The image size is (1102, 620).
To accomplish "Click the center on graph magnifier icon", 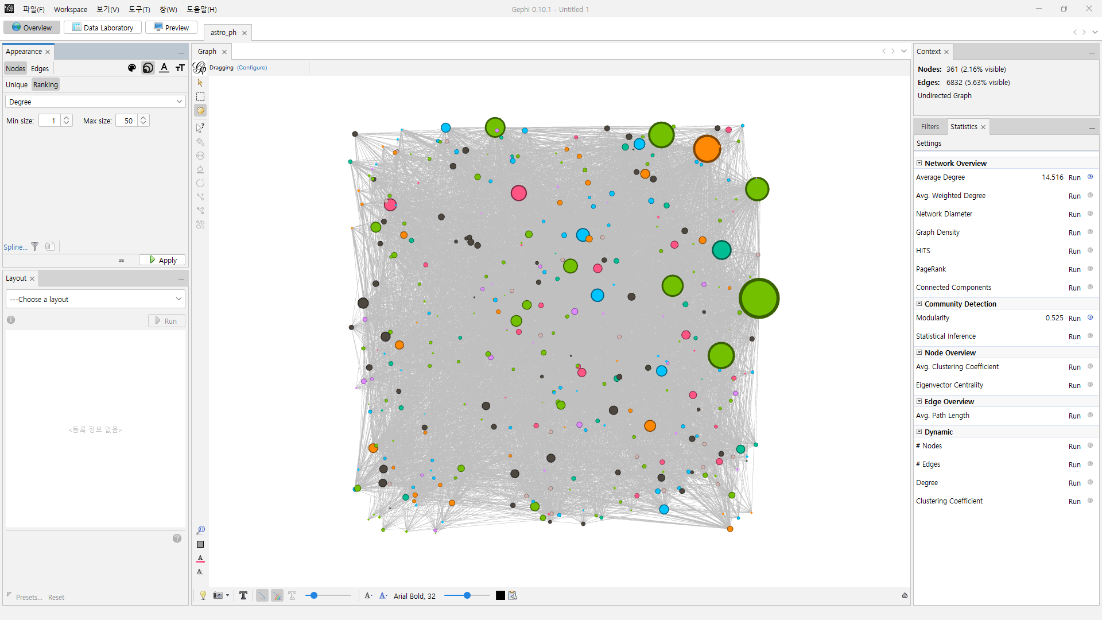I will pos(200,530).
